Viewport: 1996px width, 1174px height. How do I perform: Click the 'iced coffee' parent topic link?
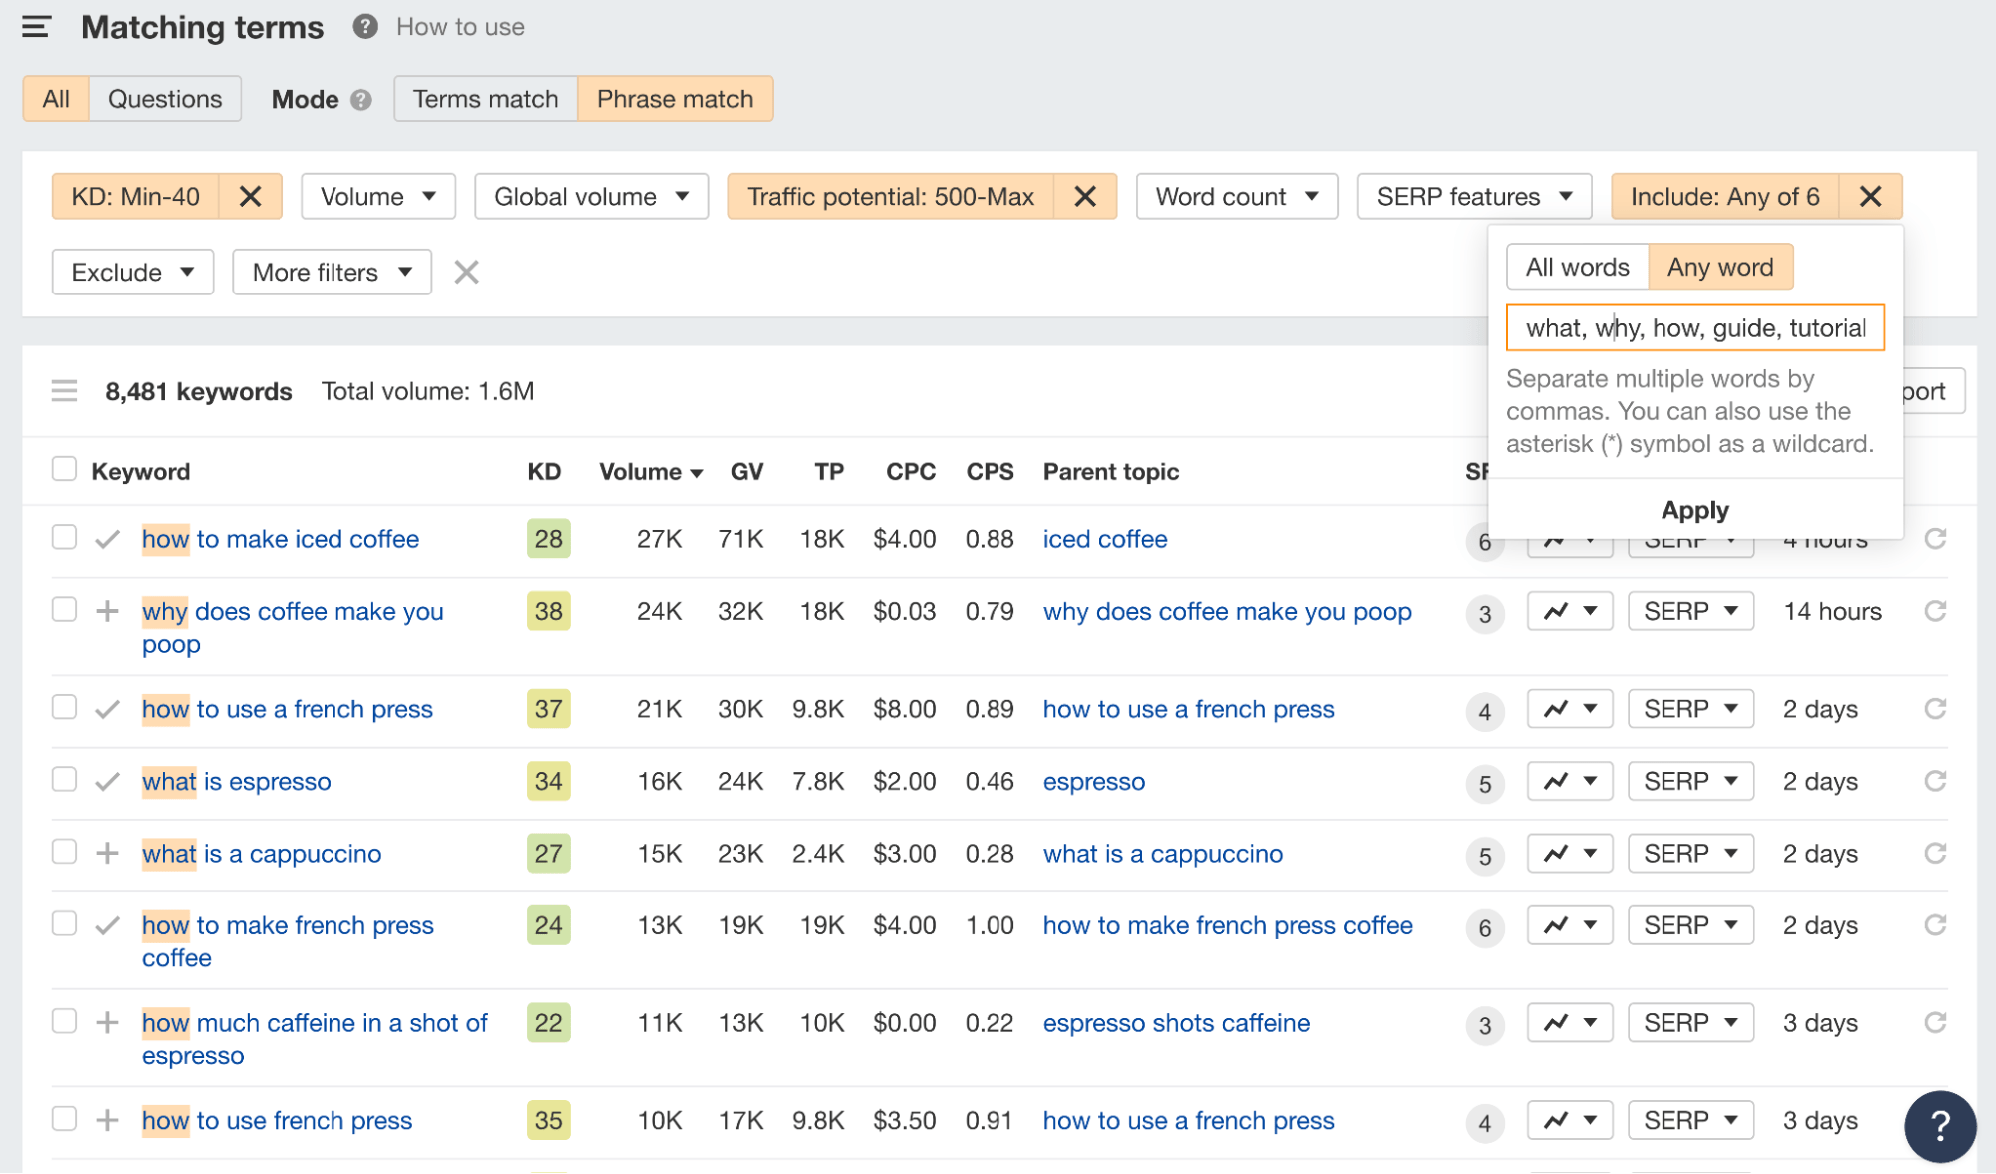[1102, 538]
